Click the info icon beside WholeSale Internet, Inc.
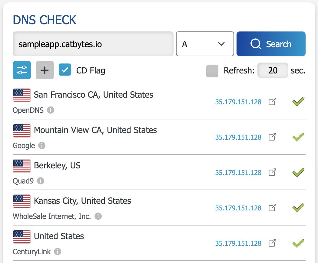 coord(98,216)
